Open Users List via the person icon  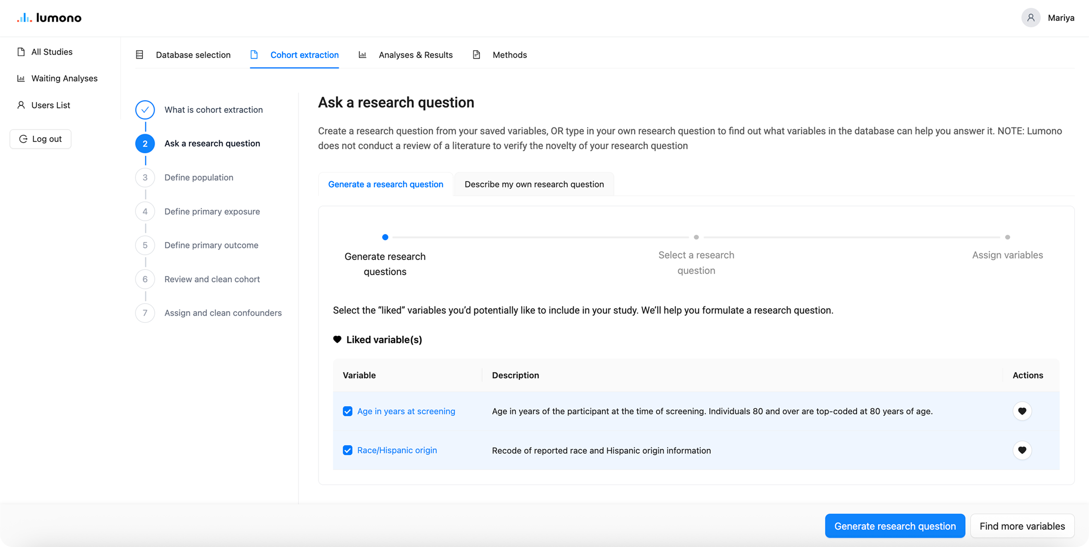pyautogui.click(x=21, y=105)
